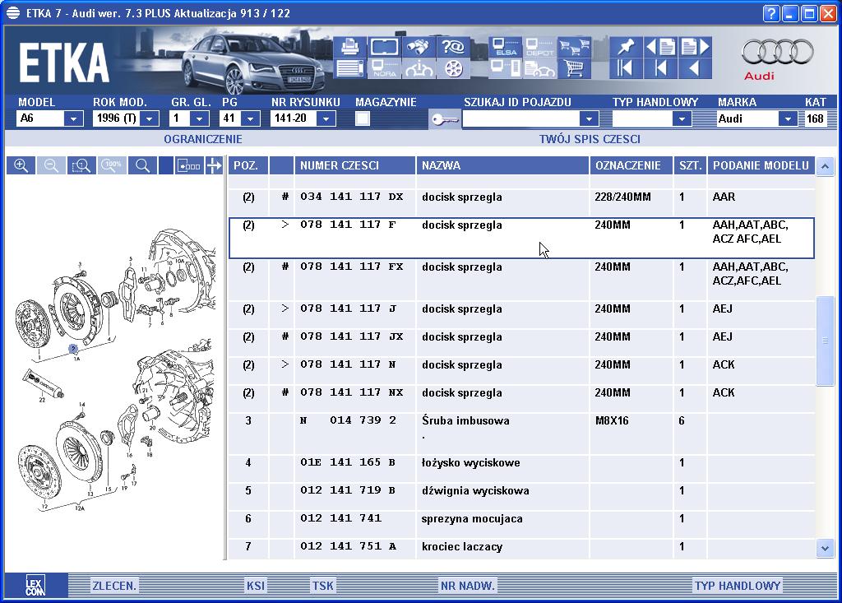Click the blank frame icon in toolbar

click(384, 47)
